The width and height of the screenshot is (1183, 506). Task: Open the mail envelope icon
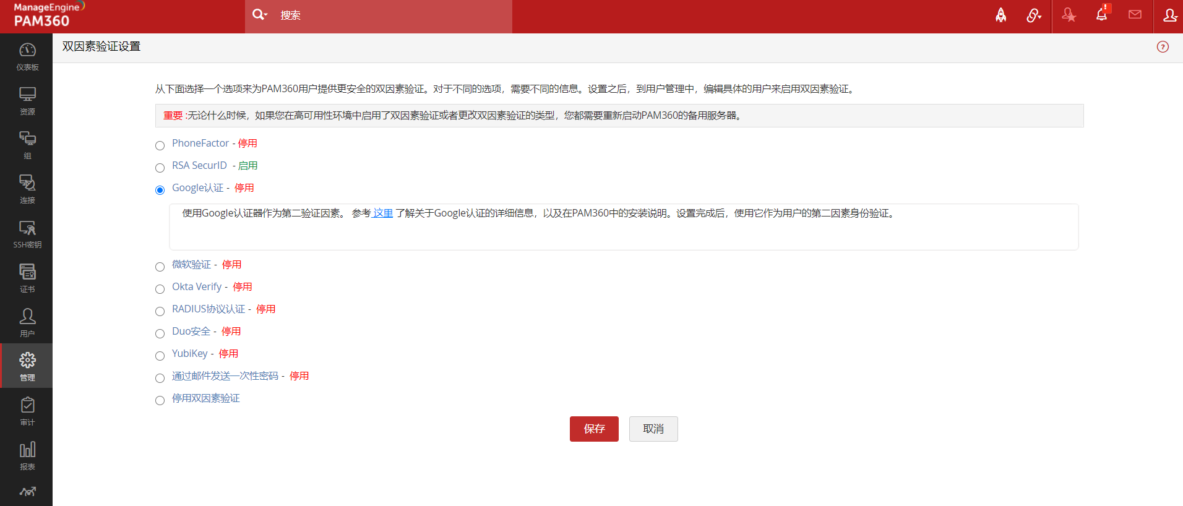(x=1135, y=15)
